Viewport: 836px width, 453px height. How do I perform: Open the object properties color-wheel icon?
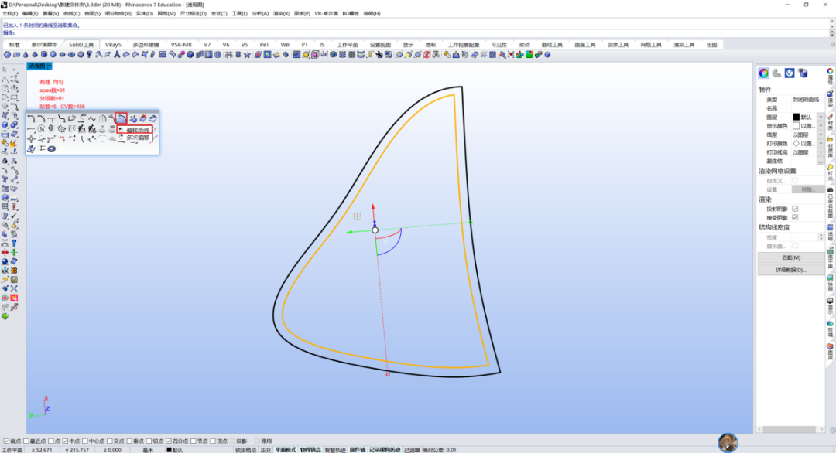(763, 73)
